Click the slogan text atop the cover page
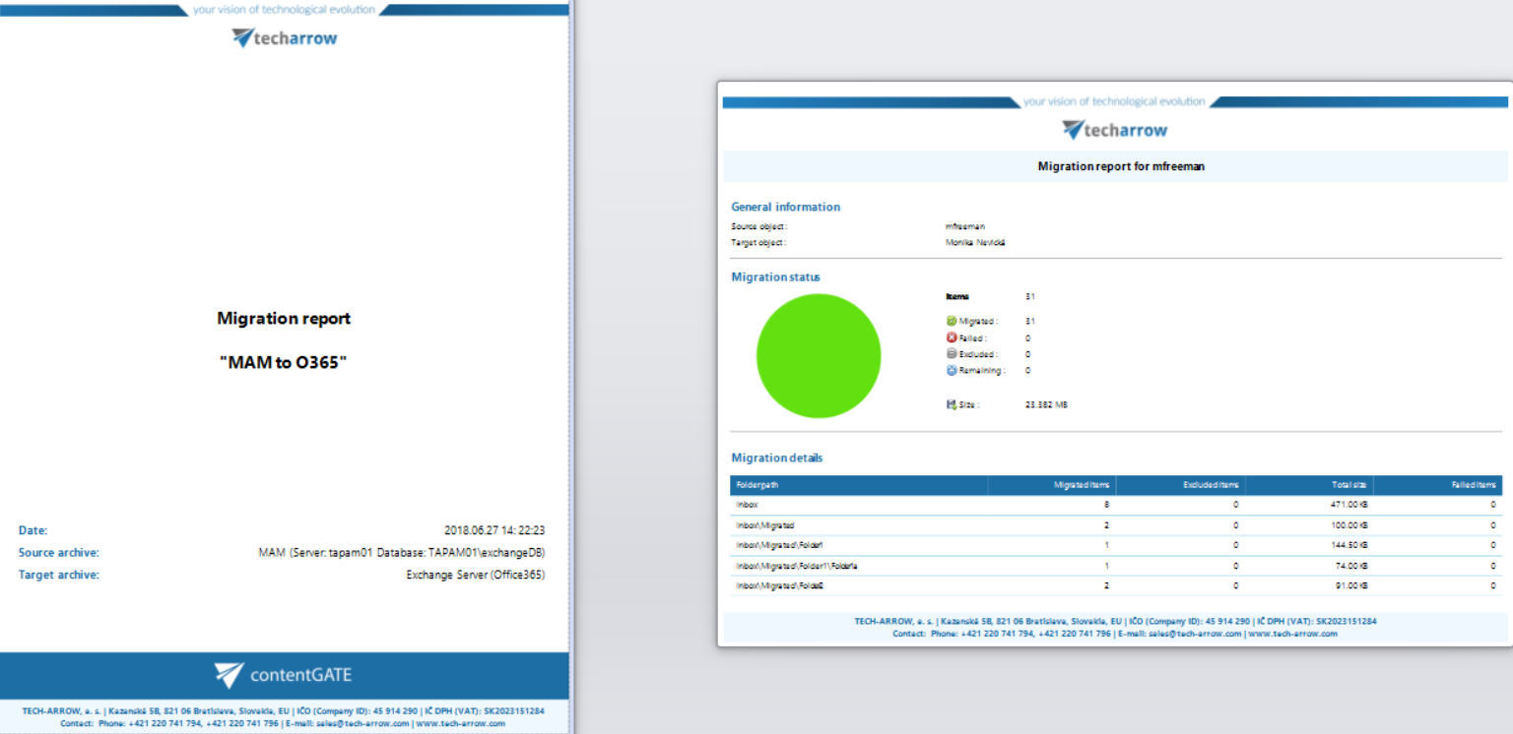1513x734 pixels. point(284,10)
